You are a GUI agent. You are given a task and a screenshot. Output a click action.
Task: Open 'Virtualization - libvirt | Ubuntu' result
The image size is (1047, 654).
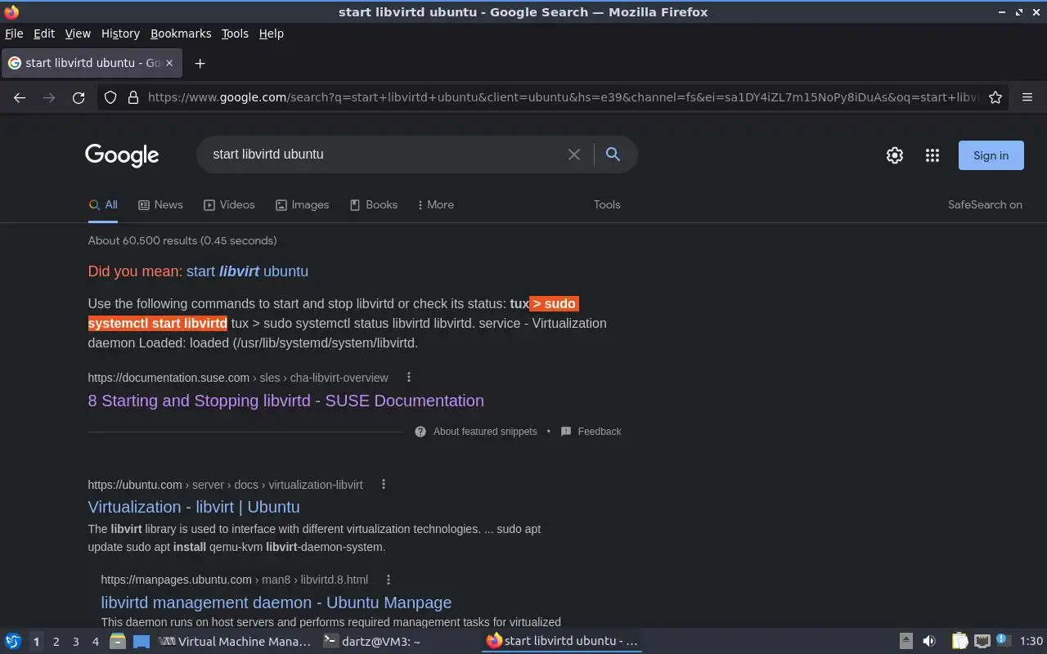194,507
